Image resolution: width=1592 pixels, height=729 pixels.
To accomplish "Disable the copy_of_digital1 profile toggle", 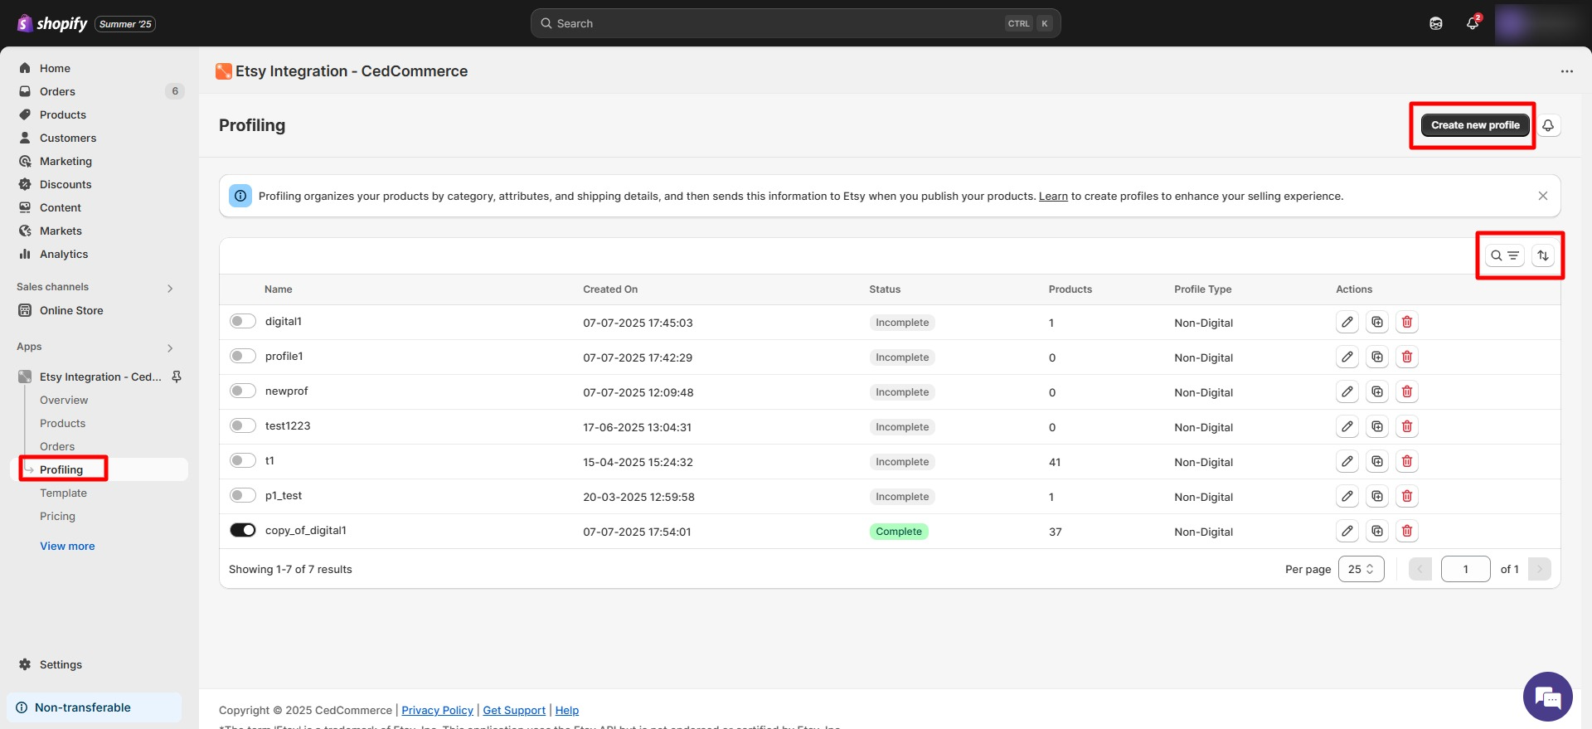I will (x=243, y=530).
